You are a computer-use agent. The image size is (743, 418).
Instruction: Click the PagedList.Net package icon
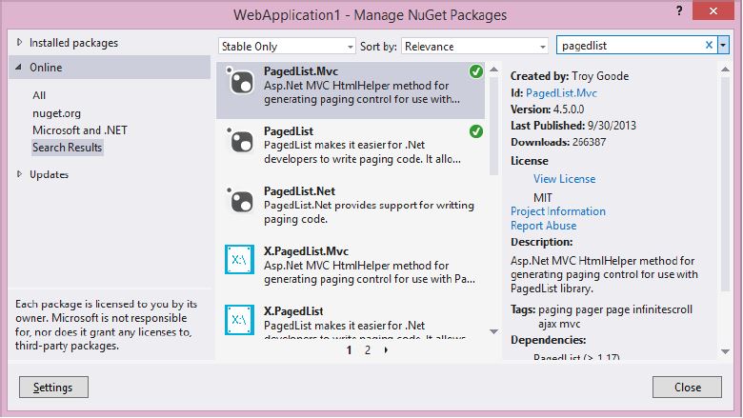240,201
